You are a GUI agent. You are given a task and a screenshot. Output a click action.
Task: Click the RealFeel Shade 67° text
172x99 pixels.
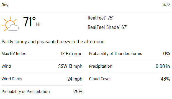click(x=108, y=27)
